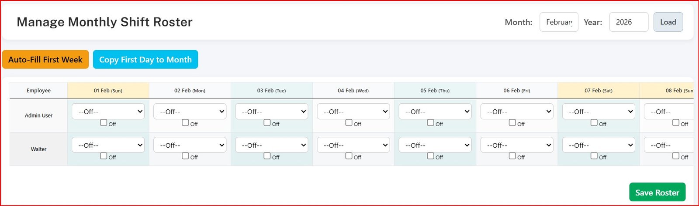
Task: Focus the Year input field
Action: [x=628, y=22]
